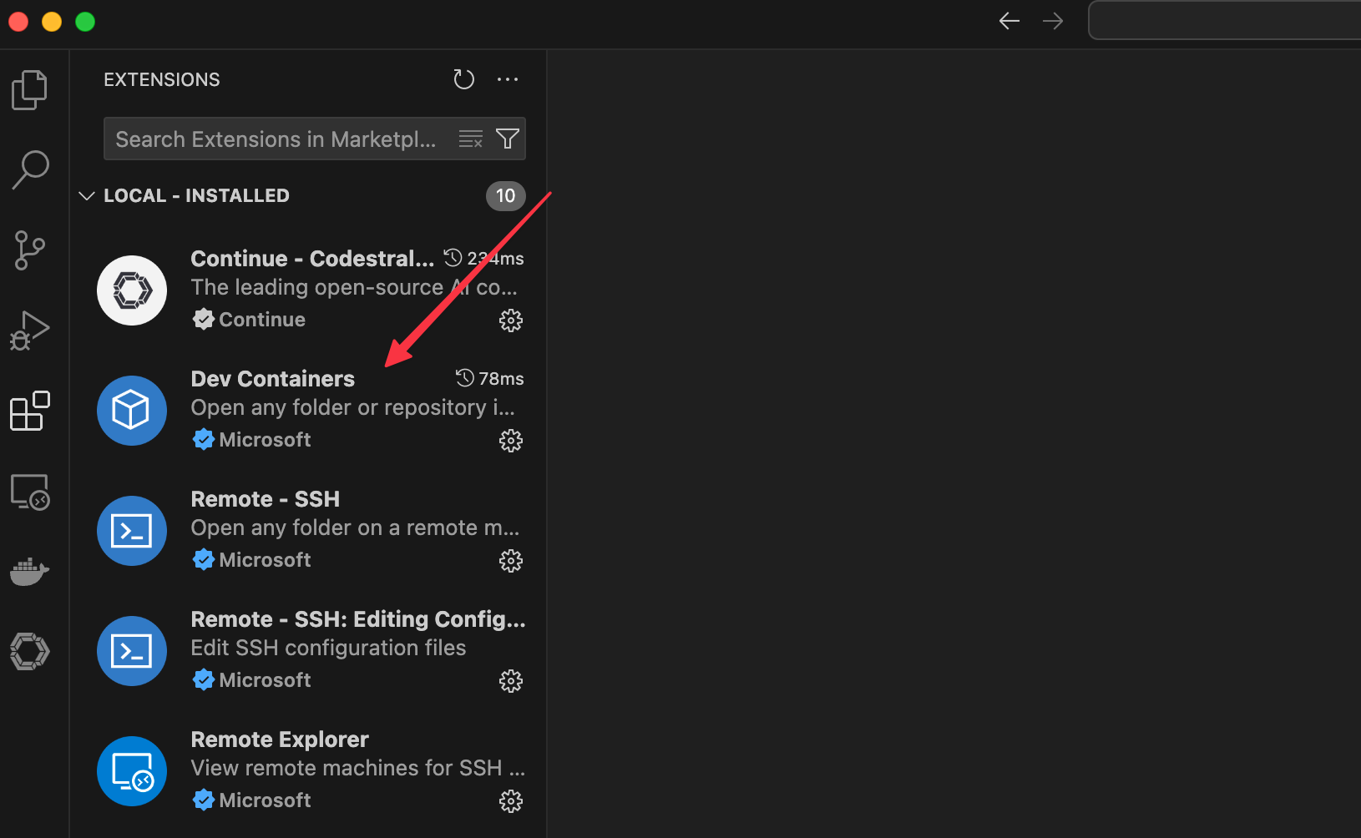Image resolution: width=1361 pixels, height=838 pixels.
Task: Clear the extensions search results
Action: pos(471,139)
